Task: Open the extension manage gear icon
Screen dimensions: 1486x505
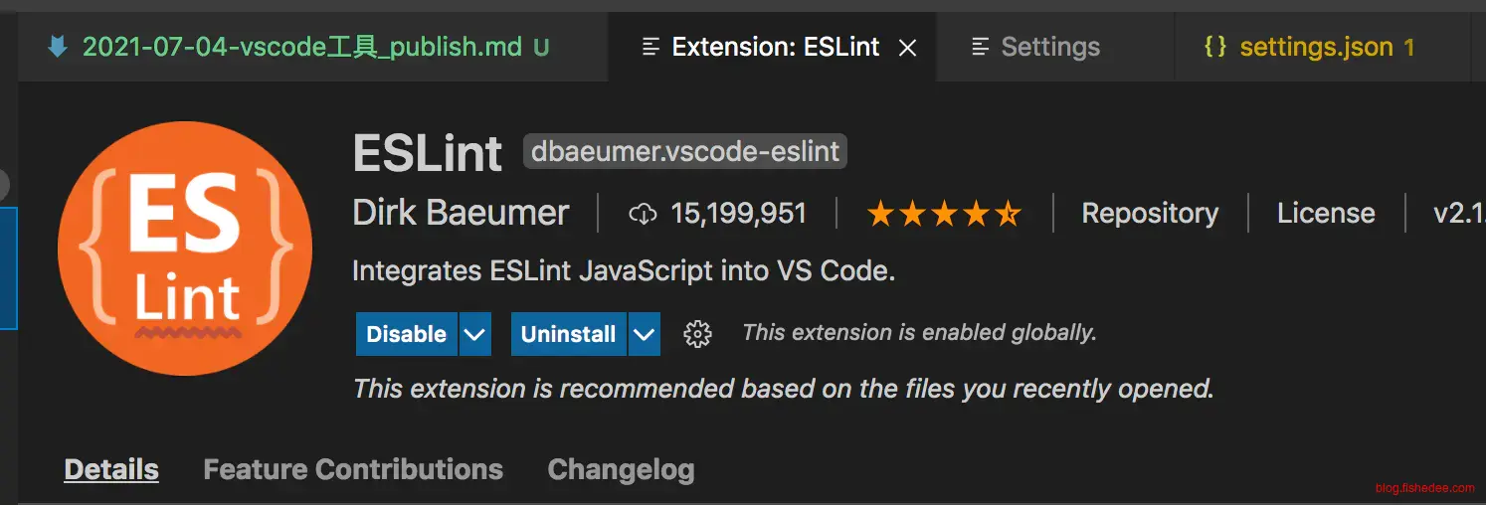Action: (x=698, y=334)
